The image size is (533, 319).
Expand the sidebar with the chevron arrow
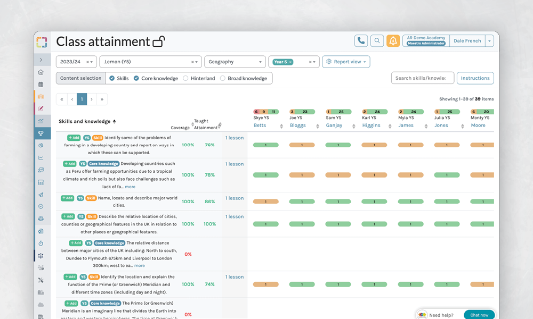[x=41, y=60]
